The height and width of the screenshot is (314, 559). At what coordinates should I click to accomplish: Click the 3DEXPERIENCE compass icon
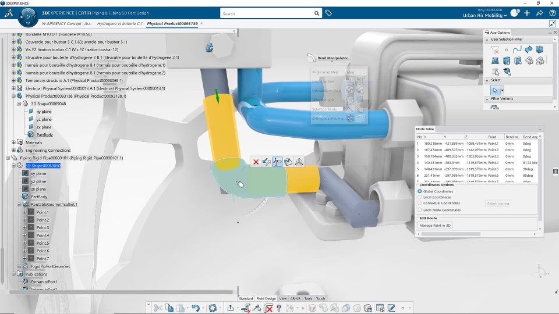point(28,17)
